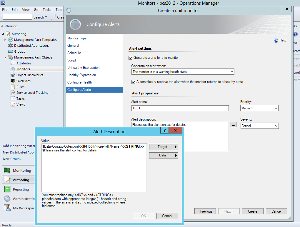
Task: Edit the Alert name field
Action: coord(180,108)
